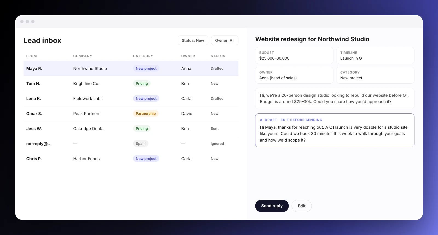
Task: Click the STATUS column header
Action: point(218,56)
